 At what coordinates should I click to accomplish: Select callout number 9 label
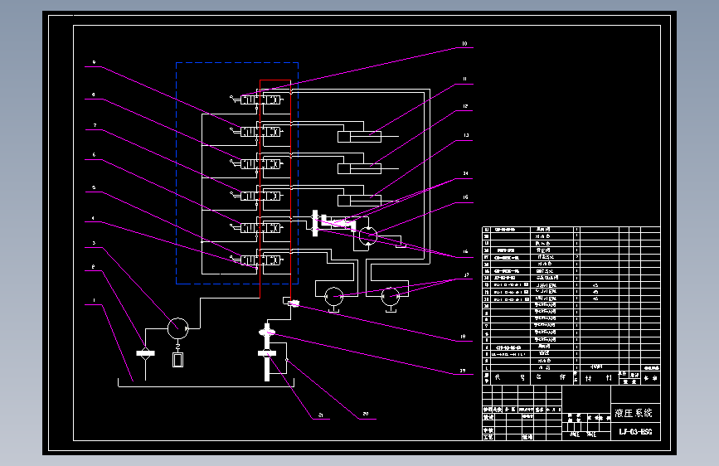(94, 62)
